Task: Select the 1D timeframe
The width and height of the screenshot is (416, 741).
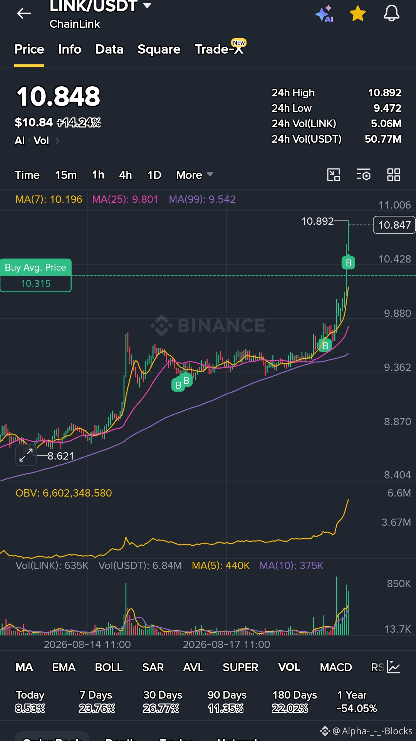Action: pyautogui.click(x=154, y=175)
